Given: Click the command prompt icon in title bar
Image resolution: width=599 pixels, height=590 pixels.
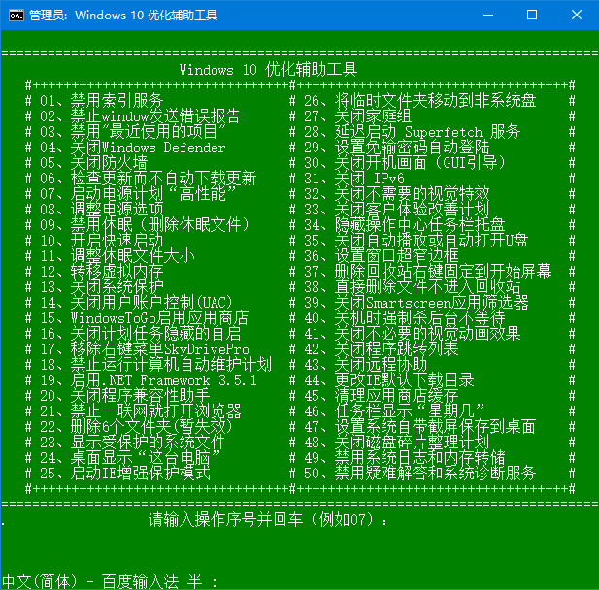Looking at the screenshot, I should click(15, 15).
